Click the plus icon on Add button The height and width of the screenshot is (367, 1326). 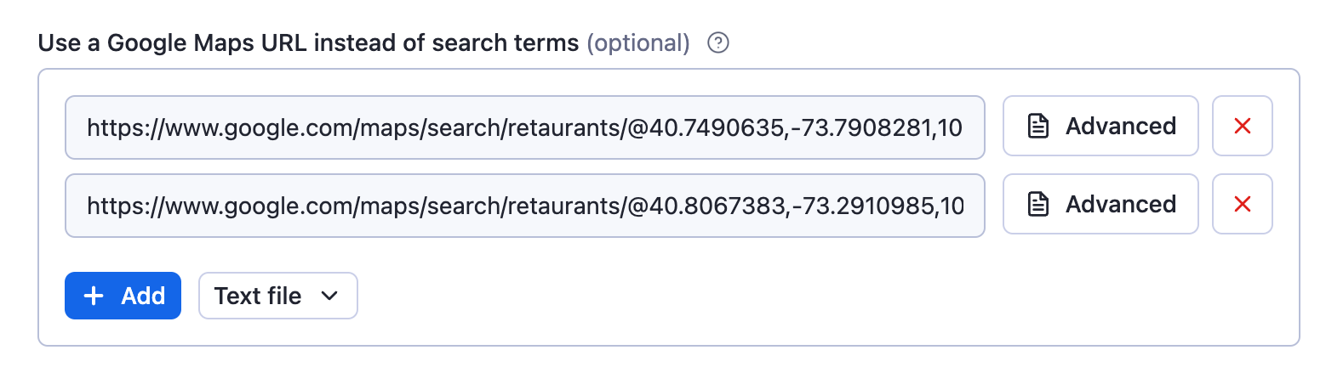point(94,296)
